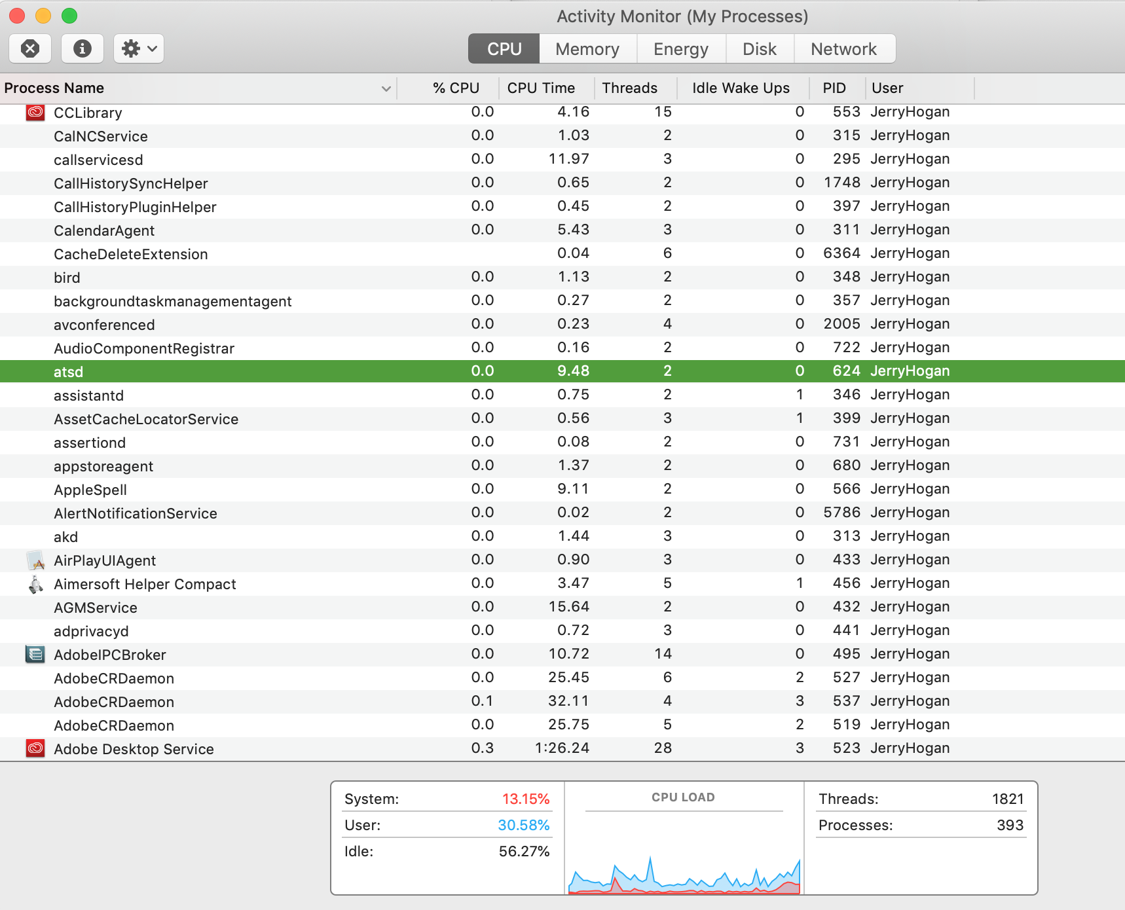Select the AppleSpell process
The width and height of the screenshot is (1125, 910).
[562, 490]
